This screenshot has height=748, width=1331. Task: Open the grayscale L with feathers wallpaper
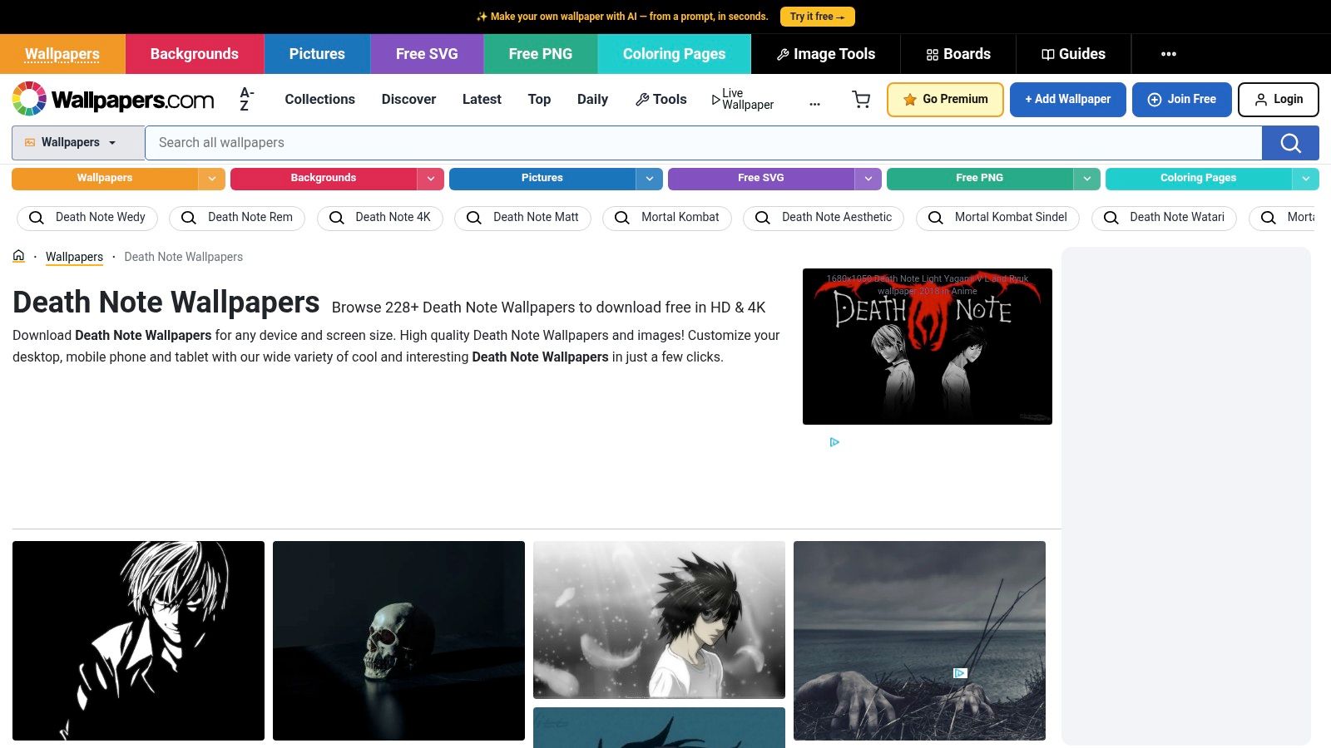(x=659, y=620)
